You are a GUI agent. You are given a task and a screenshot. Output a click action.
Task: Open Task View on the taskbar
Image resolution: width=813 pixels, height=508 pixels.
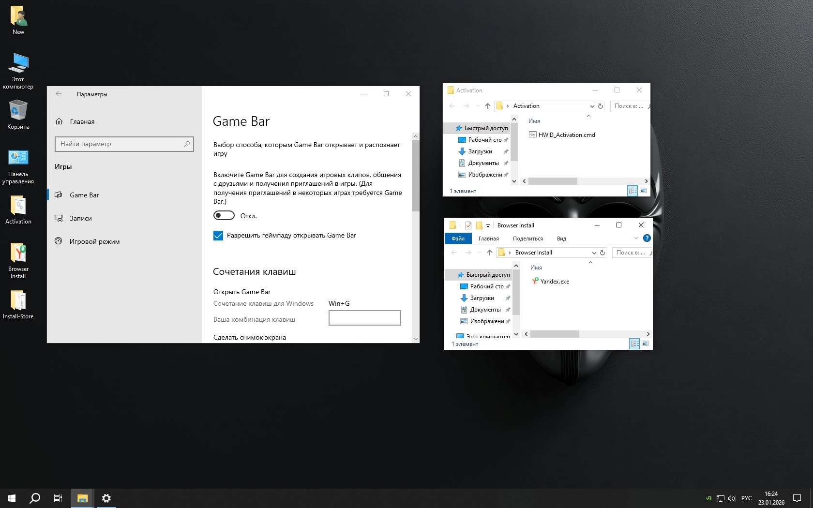point(58,498)
